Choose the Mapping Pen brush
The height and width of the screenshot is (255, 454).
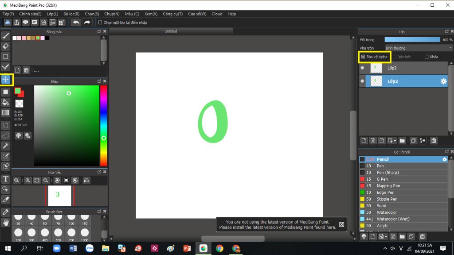[403, 186]
